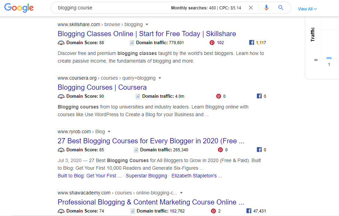Follow the 'Elizabeth Stapleton's' sitelink
The image size is (339, 216).
(197, 176)
